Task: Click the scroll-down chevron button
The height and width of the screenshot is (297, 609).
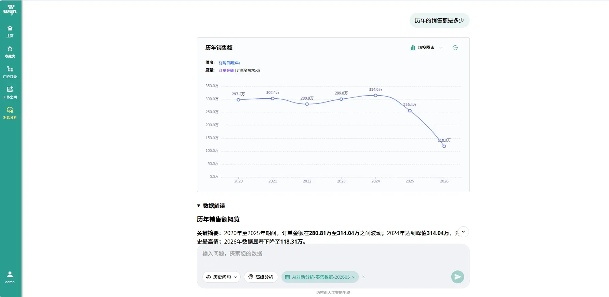Action: [463, 232]
